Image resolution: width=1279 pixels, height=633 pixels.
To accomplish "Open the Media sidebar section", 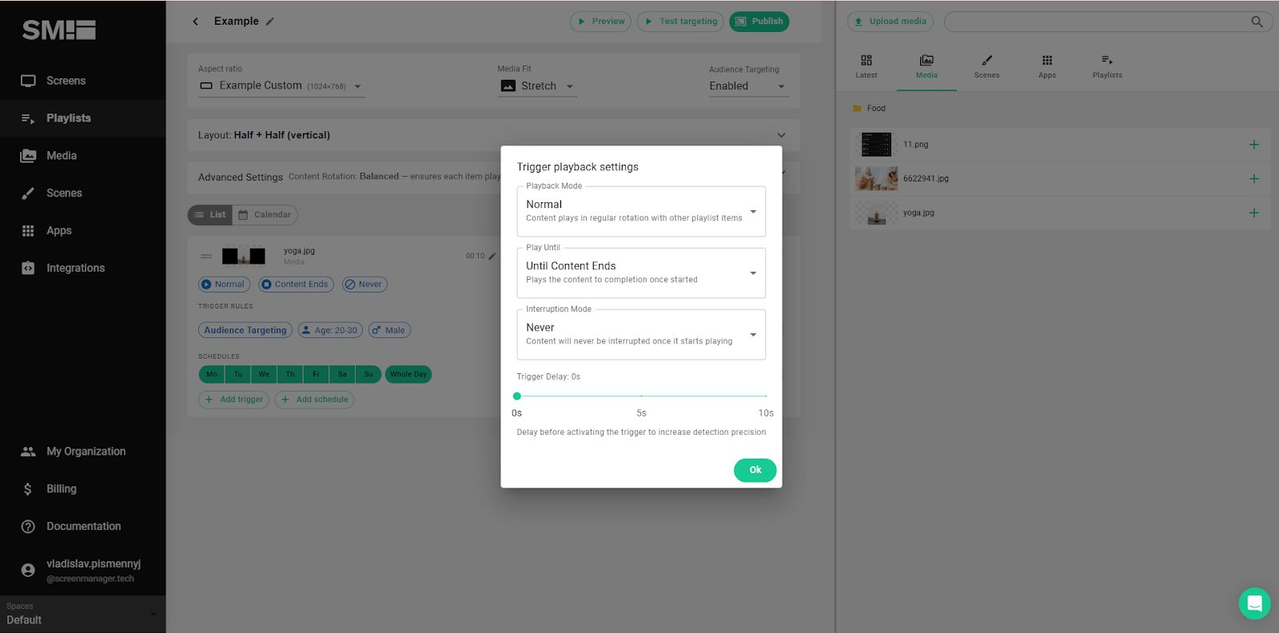I will [x=82, y=156].
